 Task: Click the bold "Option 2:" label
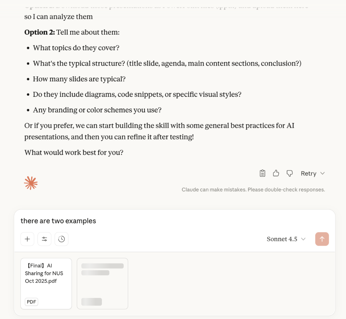coord(40,32)
